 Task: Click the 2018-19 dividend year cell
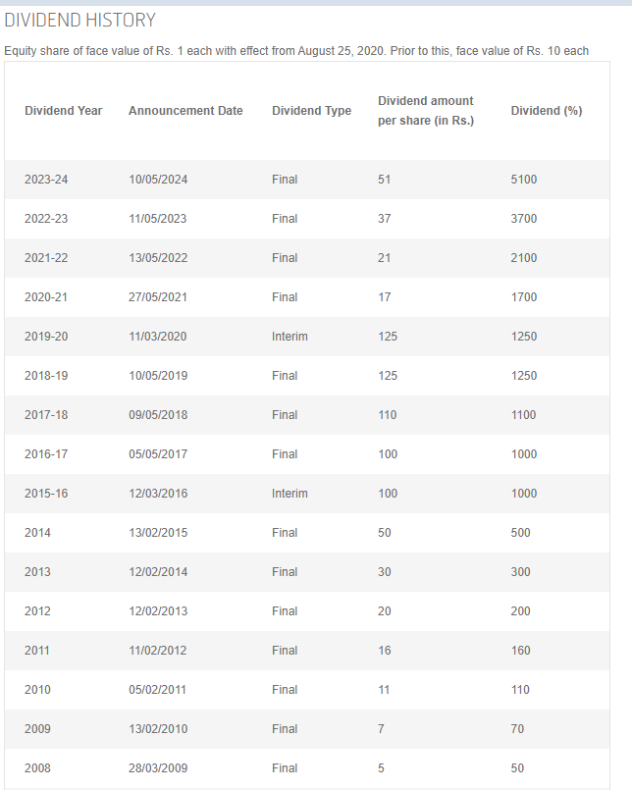(x=46, y=376)
